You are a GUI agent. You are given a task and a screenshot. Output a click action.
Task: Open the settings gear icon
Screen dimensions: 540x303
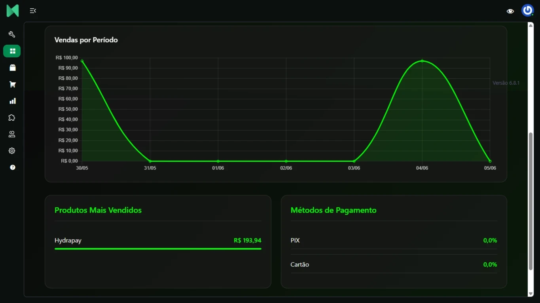[x=12, y=151]
